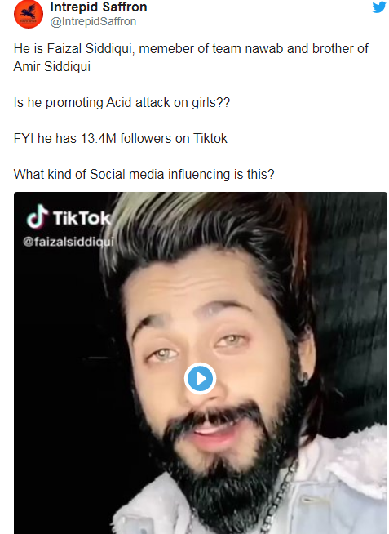Select the Intrepid Saffron display name
Screen dimensions: 389x534
click(99, 7)
